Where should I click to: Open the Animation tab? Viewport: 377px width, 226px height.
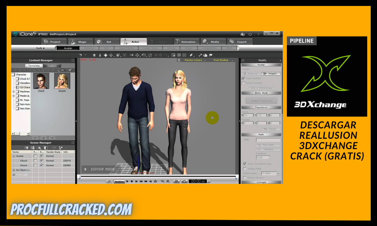(187, 41)
